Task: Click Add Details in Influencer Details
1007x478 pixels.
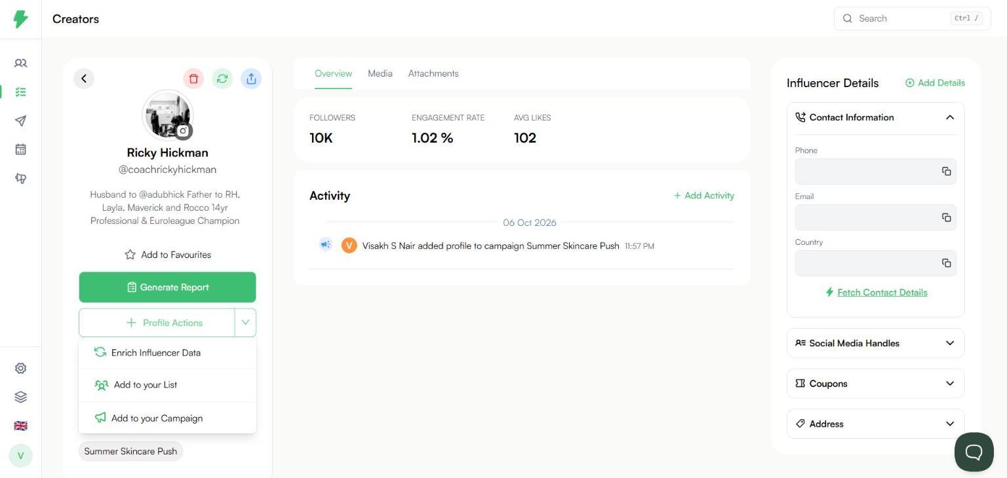Action: coord(935,83)
